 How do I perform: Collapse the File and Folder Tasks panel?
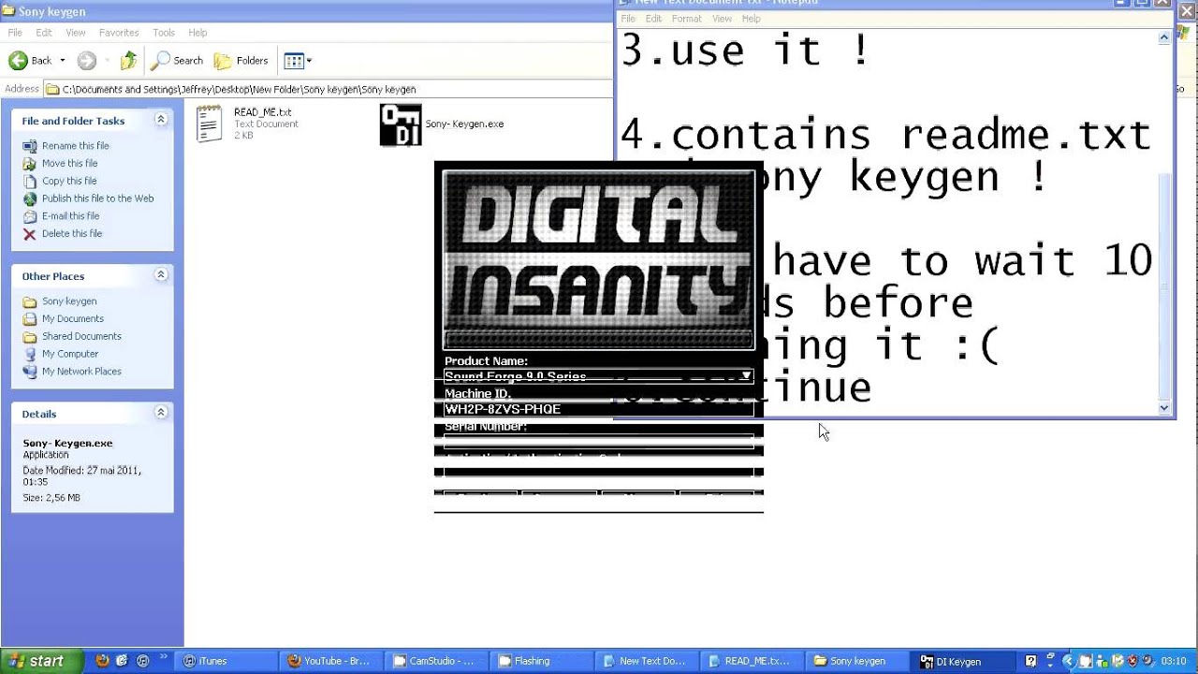[161, 120]
